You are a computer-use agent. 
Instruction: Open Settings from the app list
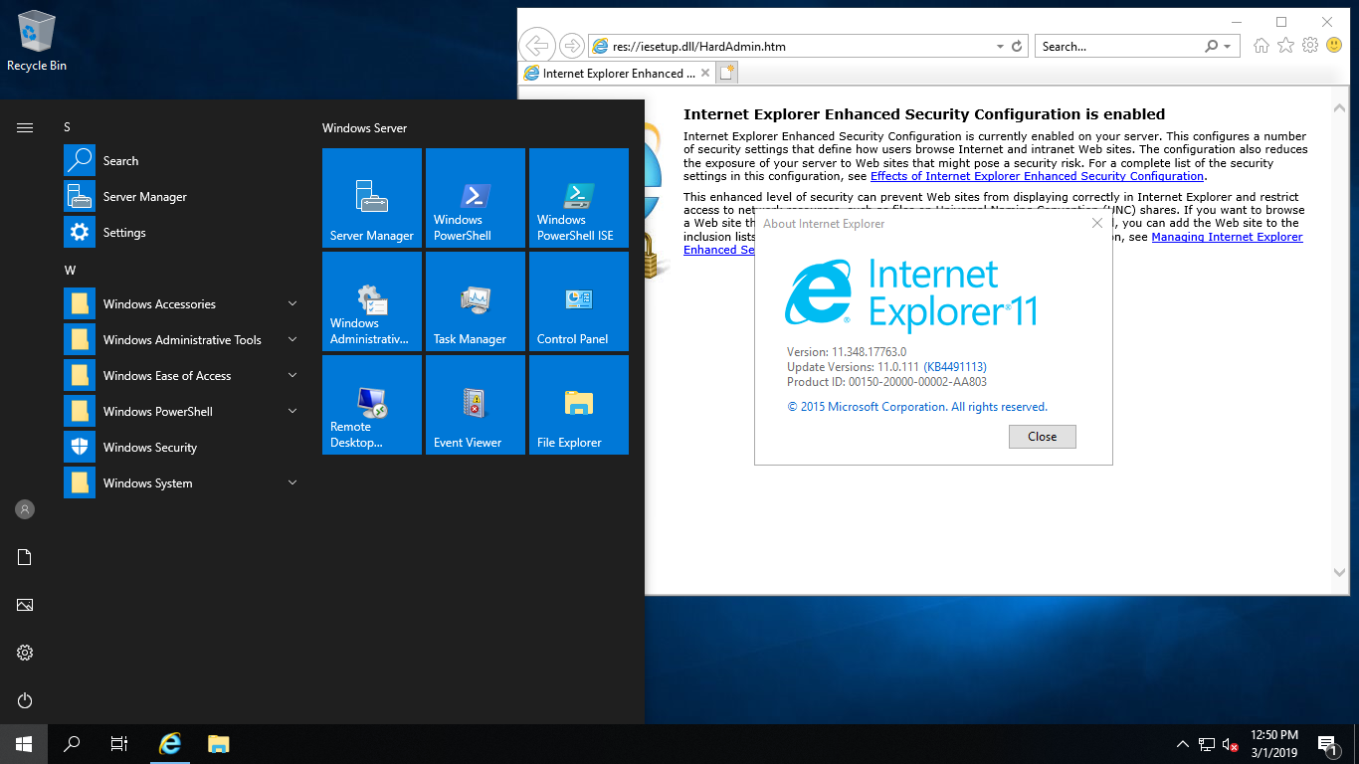[183, 233]
